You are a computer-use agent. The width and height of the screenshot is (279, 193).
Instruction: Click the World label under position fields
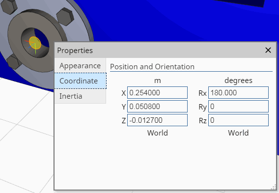(158, 133)
